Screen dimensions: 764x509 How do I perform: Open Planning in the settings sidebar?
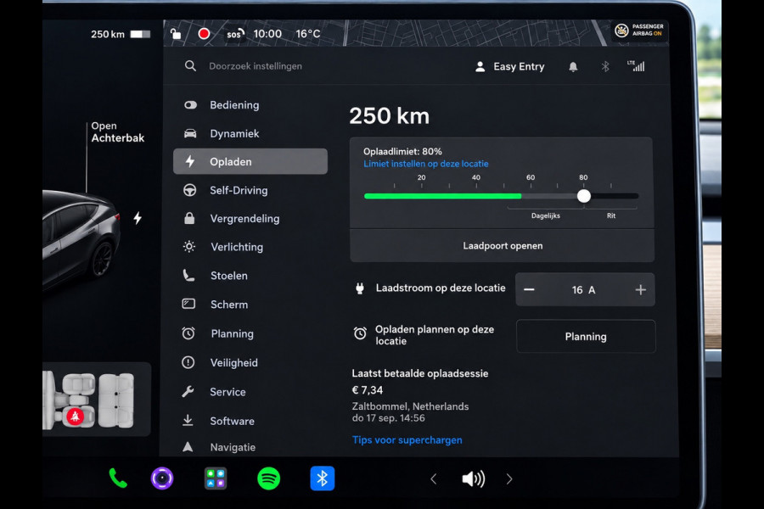tap(250, 333)
